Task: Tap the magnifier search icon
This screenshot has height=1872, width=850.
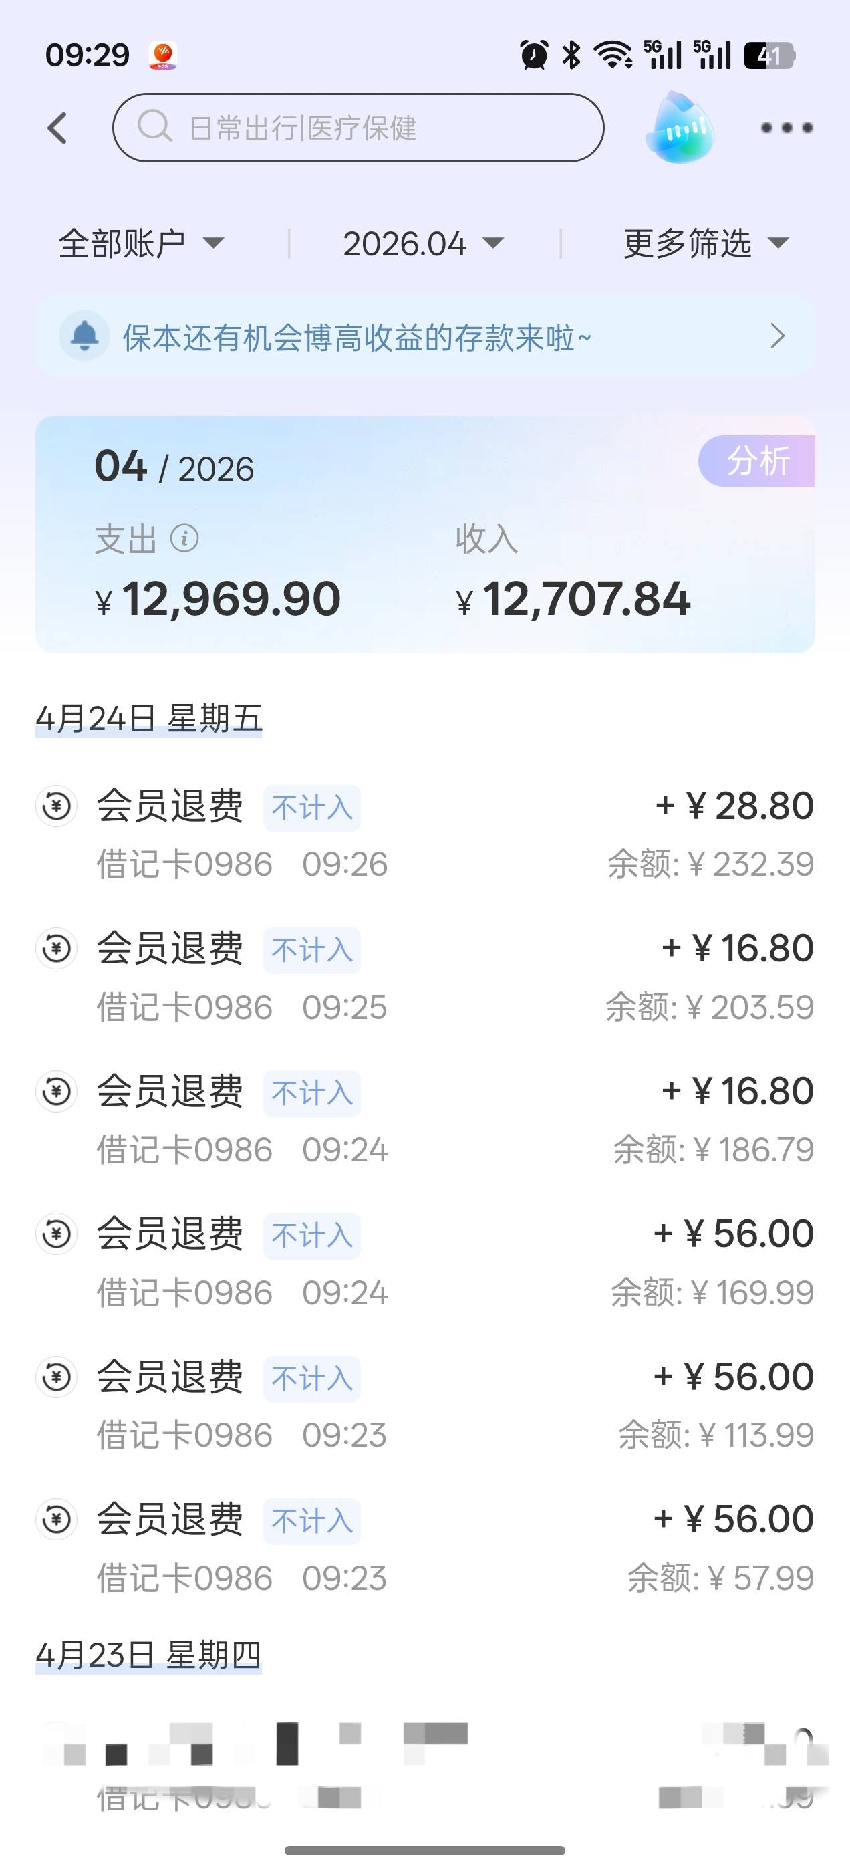Action: [154, 126]
